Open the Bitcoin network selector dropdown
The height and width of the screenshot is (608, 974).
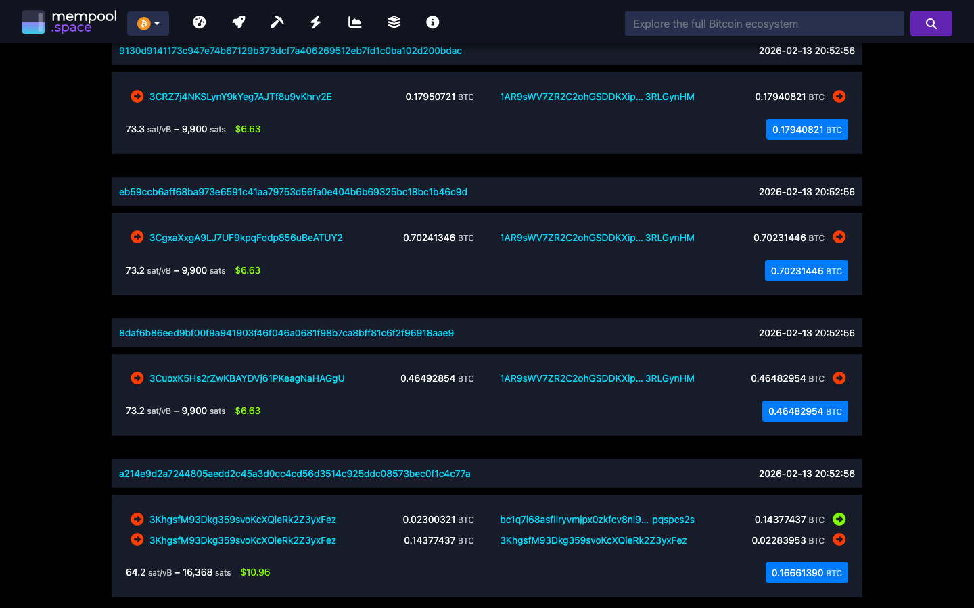tap(147, 23)
